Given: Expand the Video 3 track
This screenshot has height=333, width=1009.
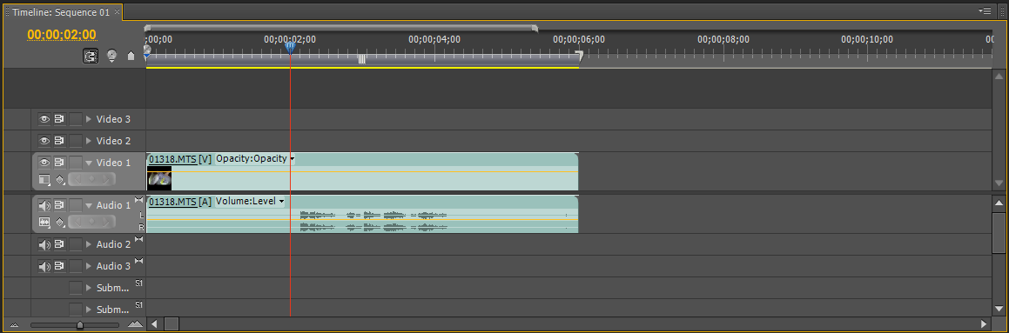Looking at the screenshot, I should tap(89, 120).
